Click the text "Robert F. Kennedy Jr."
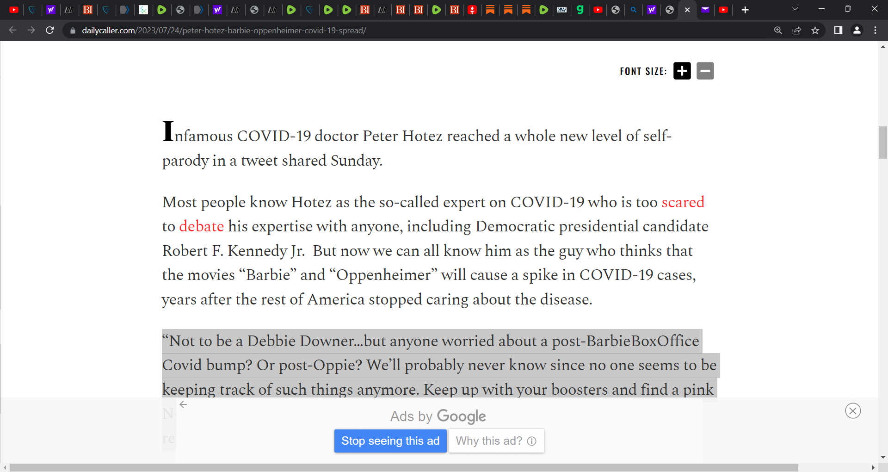 [234, 251]
